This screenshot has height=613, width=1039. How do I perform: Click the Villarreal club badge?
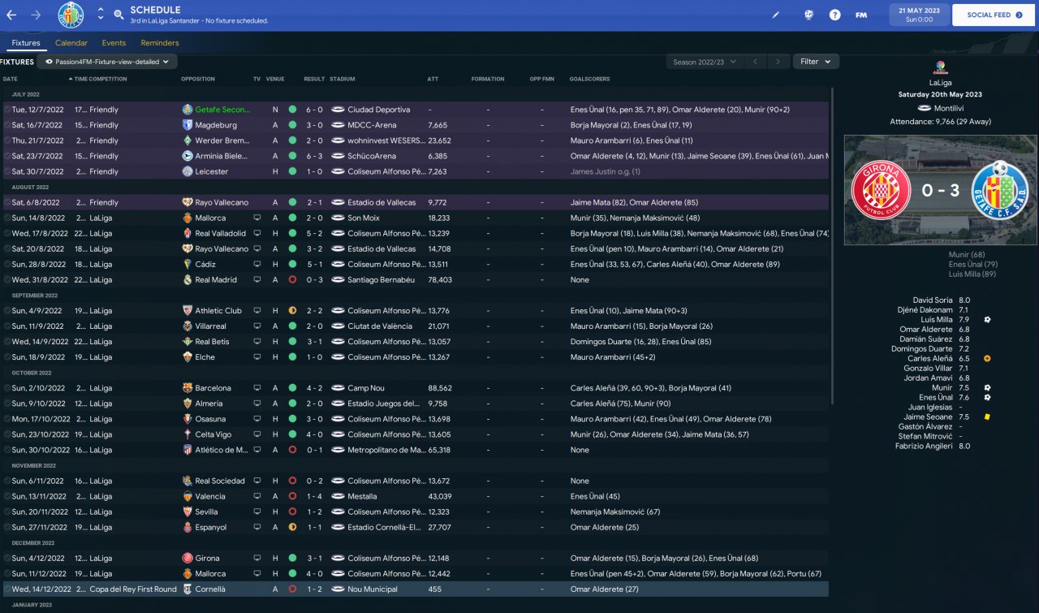(188, 326)
